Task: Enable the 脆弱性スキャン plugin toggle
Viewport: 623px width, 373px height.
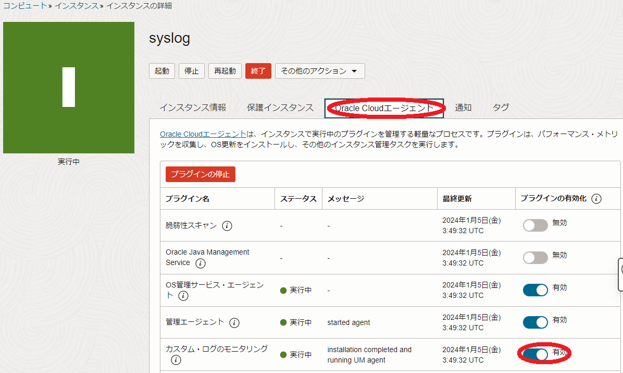Action: point(535,225)
